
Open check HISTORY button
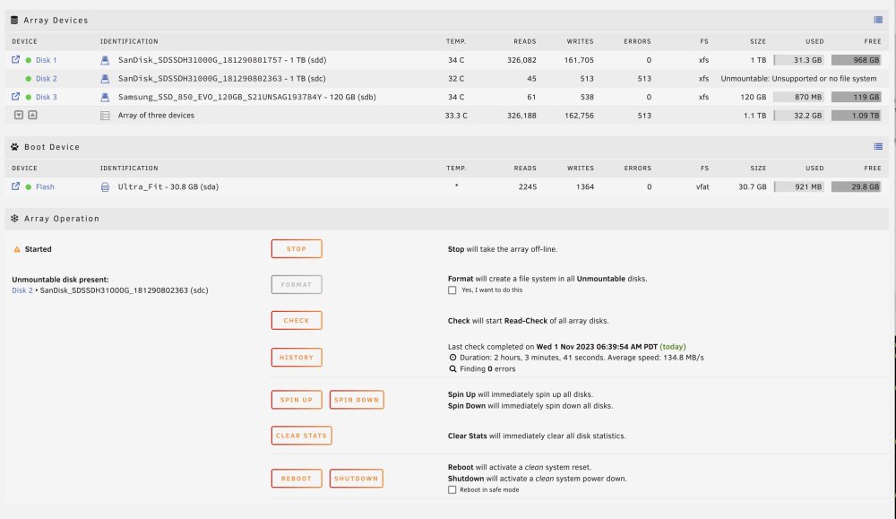(x=297, y=358)
